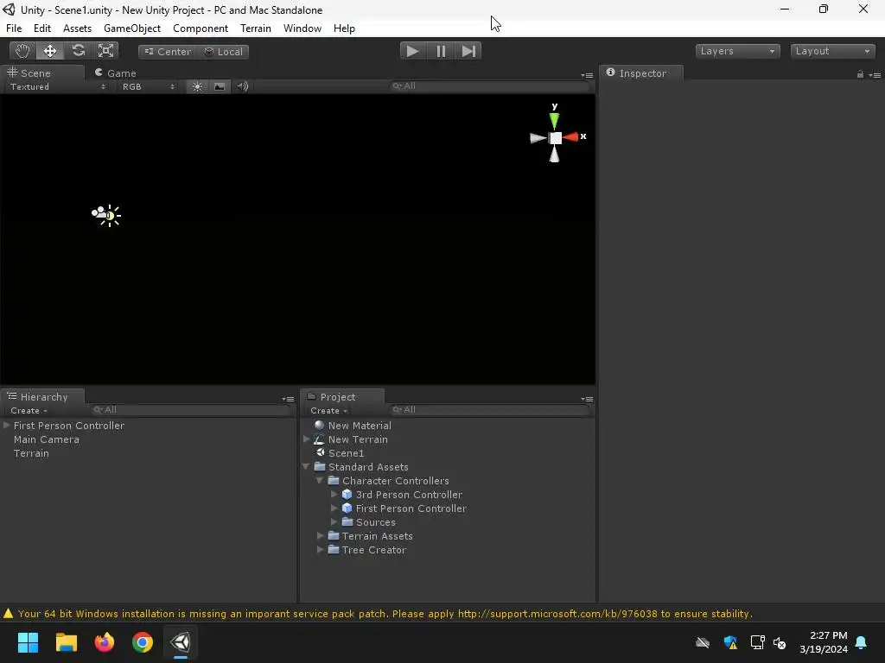Open the Terrain menu
This screenshot has width=885, height=663.
[x=256, y=28]
